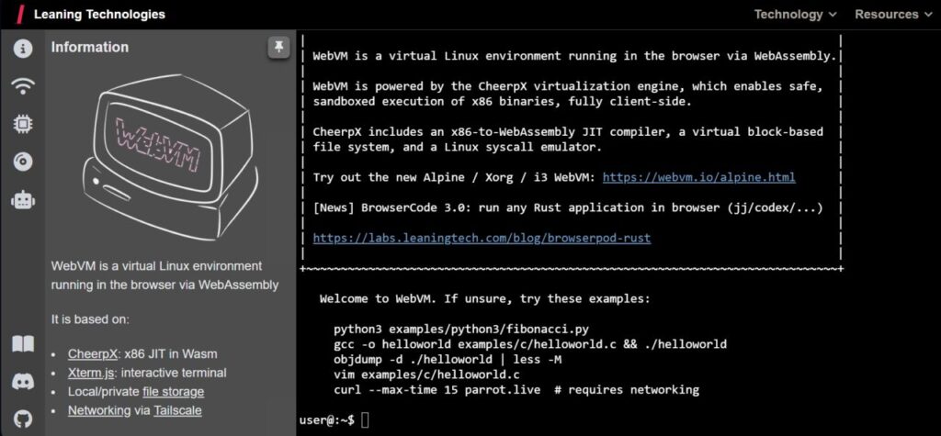Click the [News] BrowserCode 3.0 line
Screen dimensions: 941x436
pyautogui.click(x=568, y=208)
